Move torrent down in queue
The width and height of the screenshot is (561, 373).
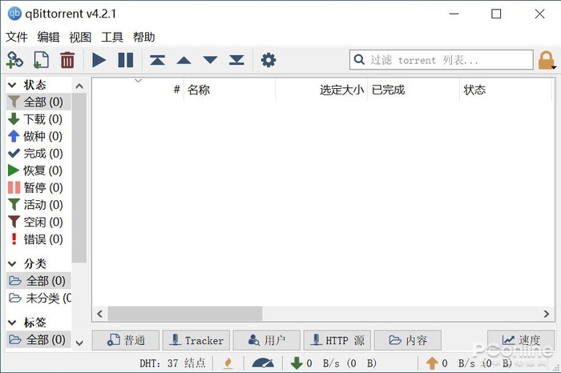(x=210, y=60)
